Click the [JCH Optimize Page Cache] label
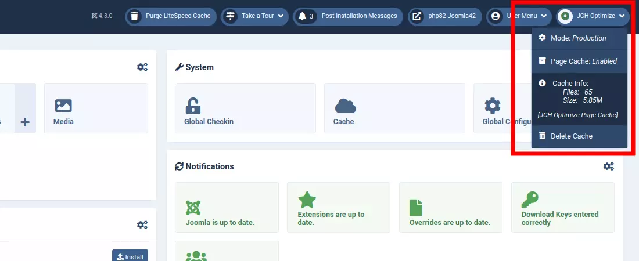The height and width of the screenshot is (261, 639). tap(578, 115)
